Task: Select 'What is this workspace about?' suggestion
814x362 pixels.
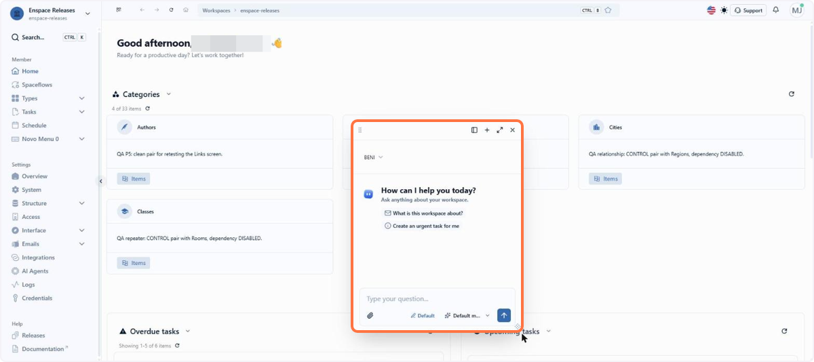Action: click(423, 213)
